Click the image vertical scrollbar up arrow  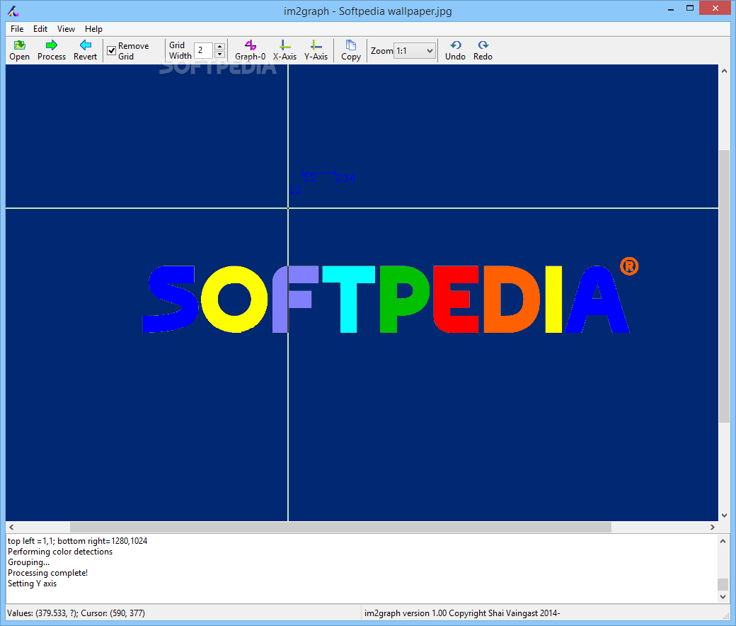724,71
